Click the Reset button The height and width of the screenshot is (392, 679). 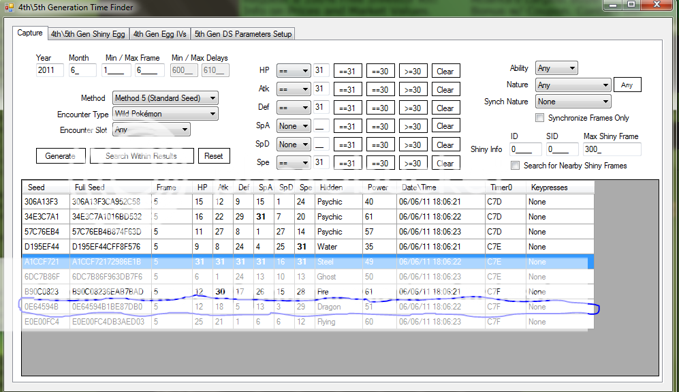pyautogui.click(x=213, y=156)
